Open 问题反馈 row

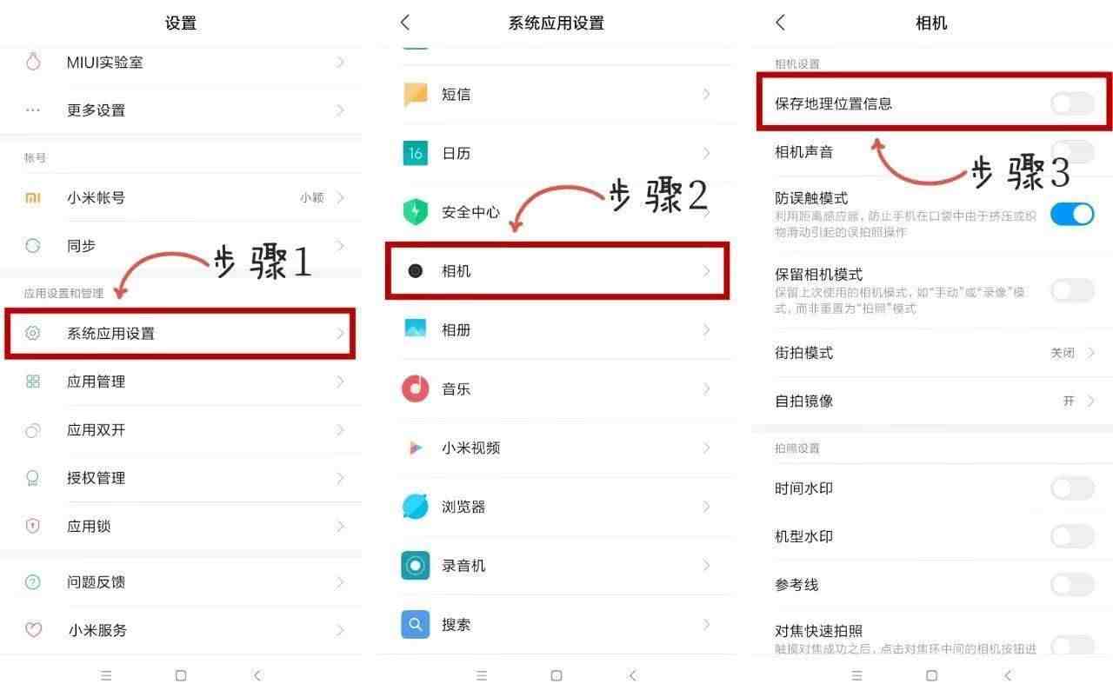pos(181,582)
